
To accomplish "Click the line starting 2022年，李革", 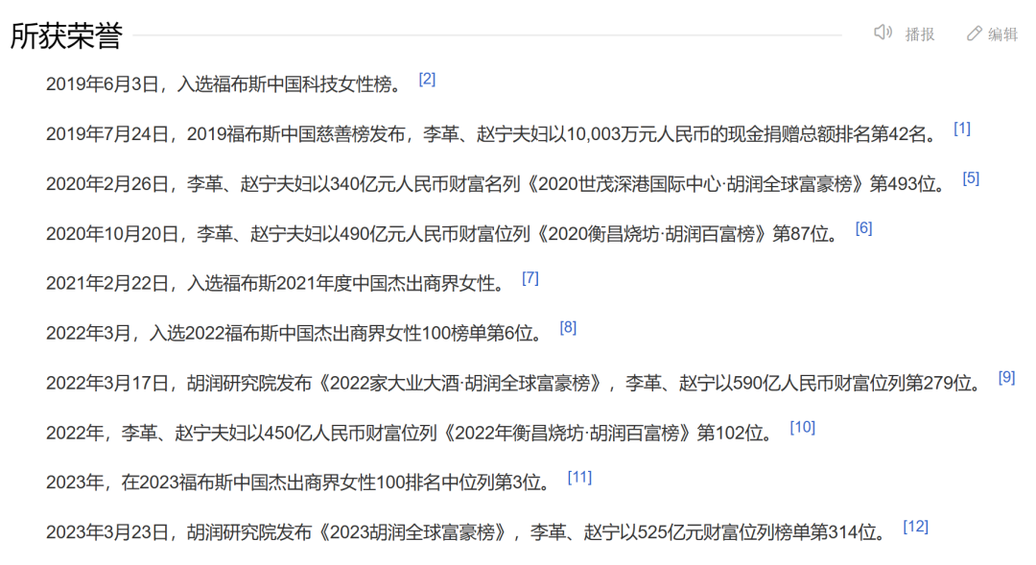I will pos(410,434).
